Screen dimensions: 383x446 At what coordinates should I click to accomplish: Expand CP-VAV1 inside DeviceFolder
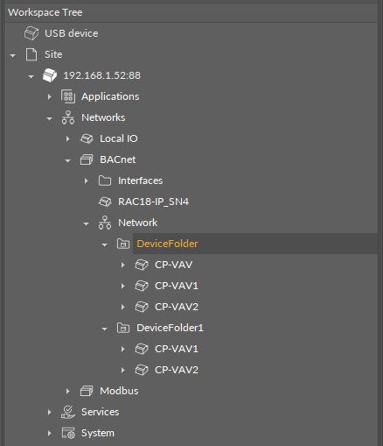pyautogui.click(x=123, y=286)
